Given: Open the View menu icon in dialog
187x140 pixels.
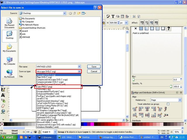Looking at the screenshot, I should (84, 13).
